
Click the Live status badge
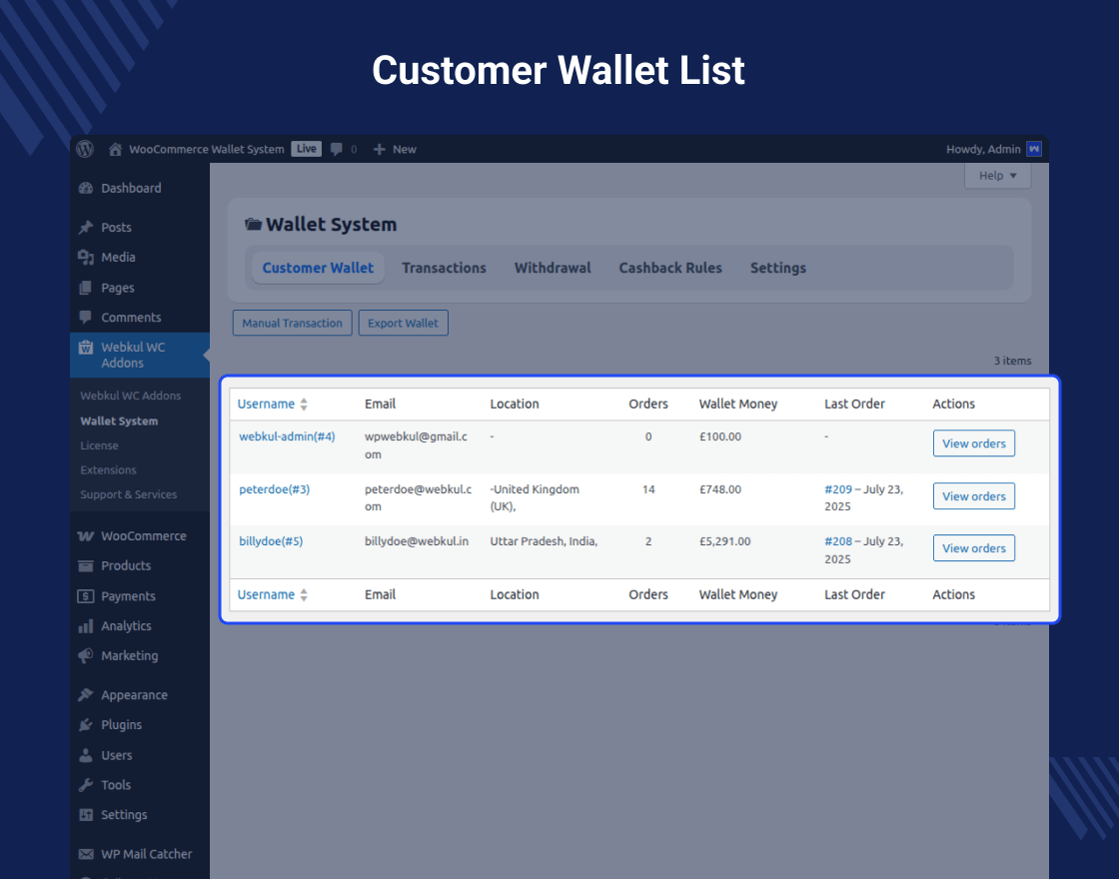pyautogui.click(x=306, y=149)
